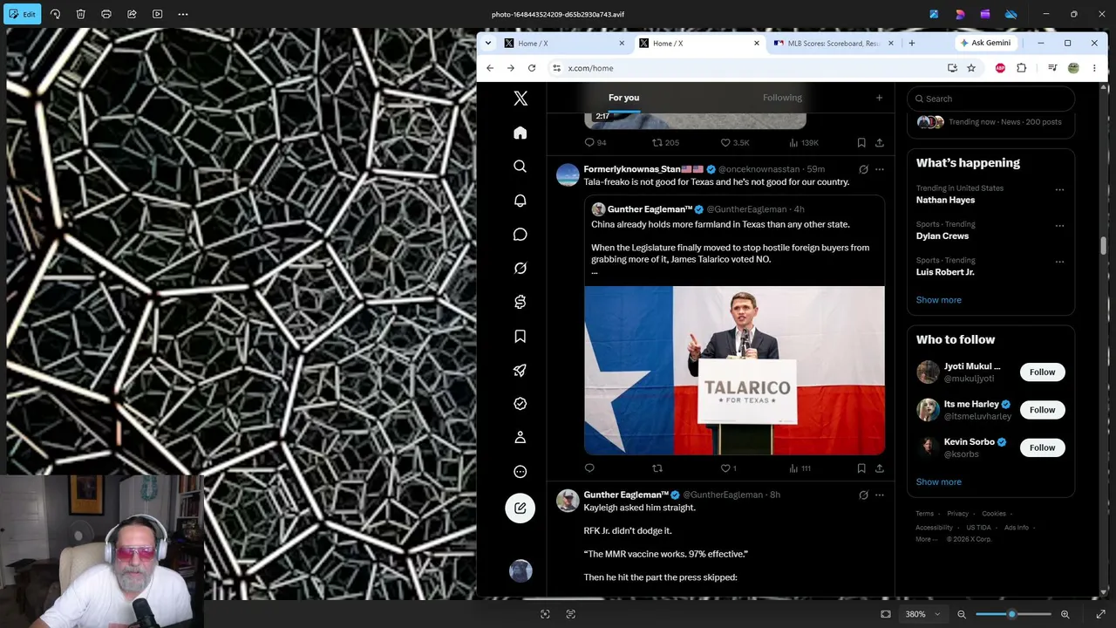The width and height of the screenshot is (1116, 628).
Task: Open Chrome Extensions puzzle icon
Action: click(x=1022, y=68)
